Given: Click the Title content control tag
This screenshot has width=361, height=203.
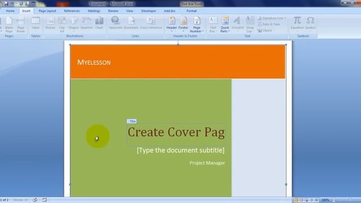Looking at the screenshot, I should coord(131,121).
